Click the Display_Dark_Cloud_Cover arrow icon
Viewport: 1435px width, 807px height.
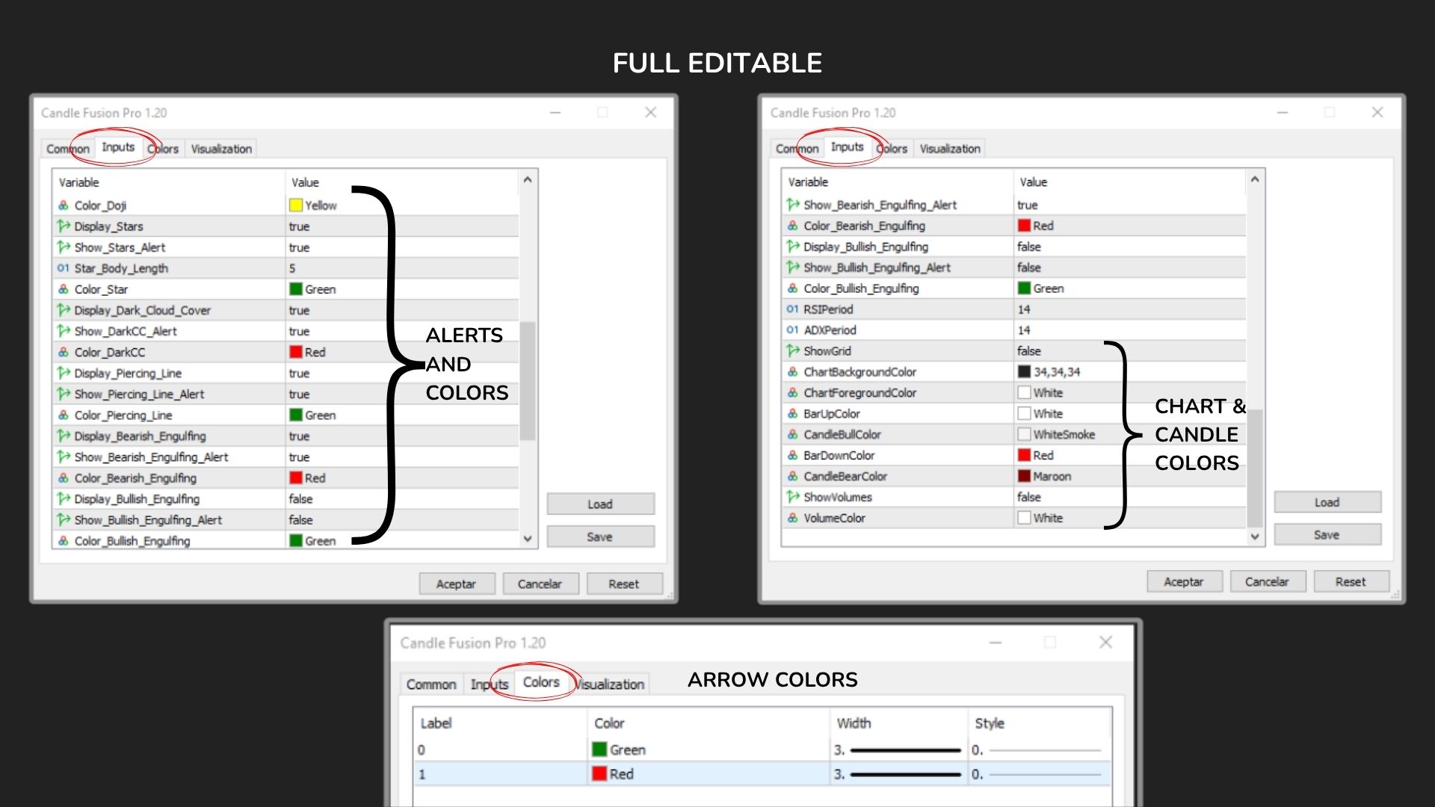point(64,310)
